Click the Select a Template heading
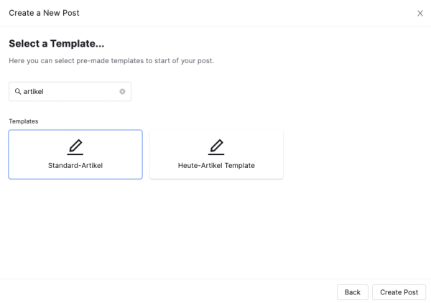This screenshot has width=431, height=303. (57, 45)
